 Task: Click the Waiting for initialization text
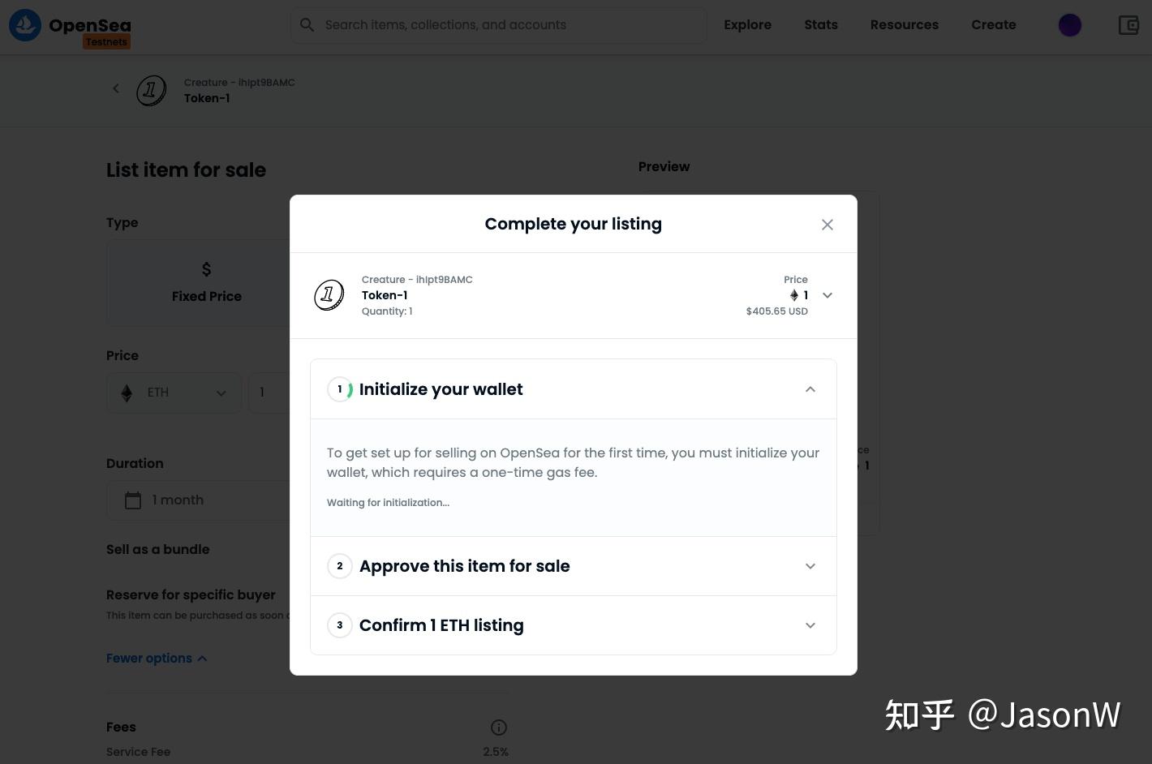[388, 503]
